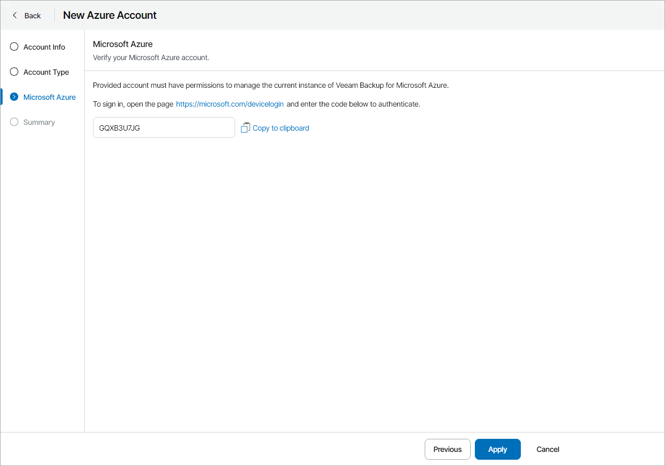
Task: Select the Account Type step circle
Action: pos(14,72)
